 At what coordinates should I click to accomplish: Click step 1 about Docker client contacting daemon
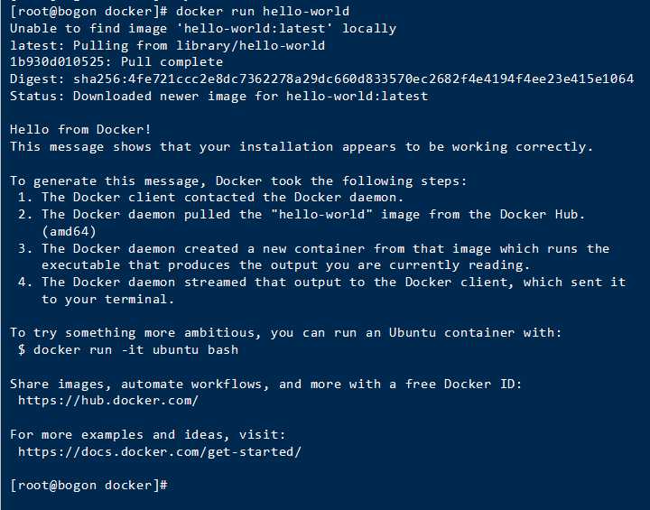(x=210, y=197)
